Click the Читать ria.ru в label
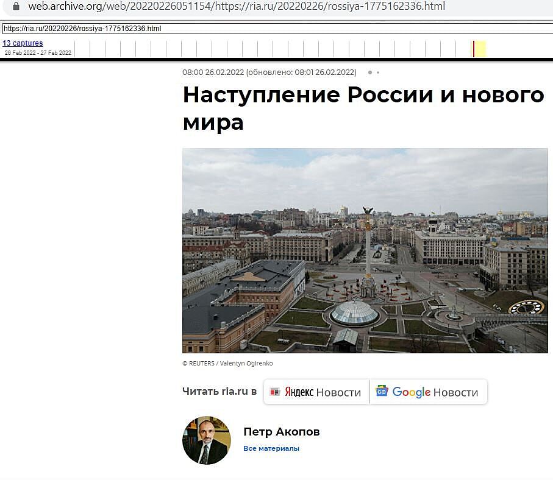This screenshot has height=480, width=553. [x=219, y=392]
